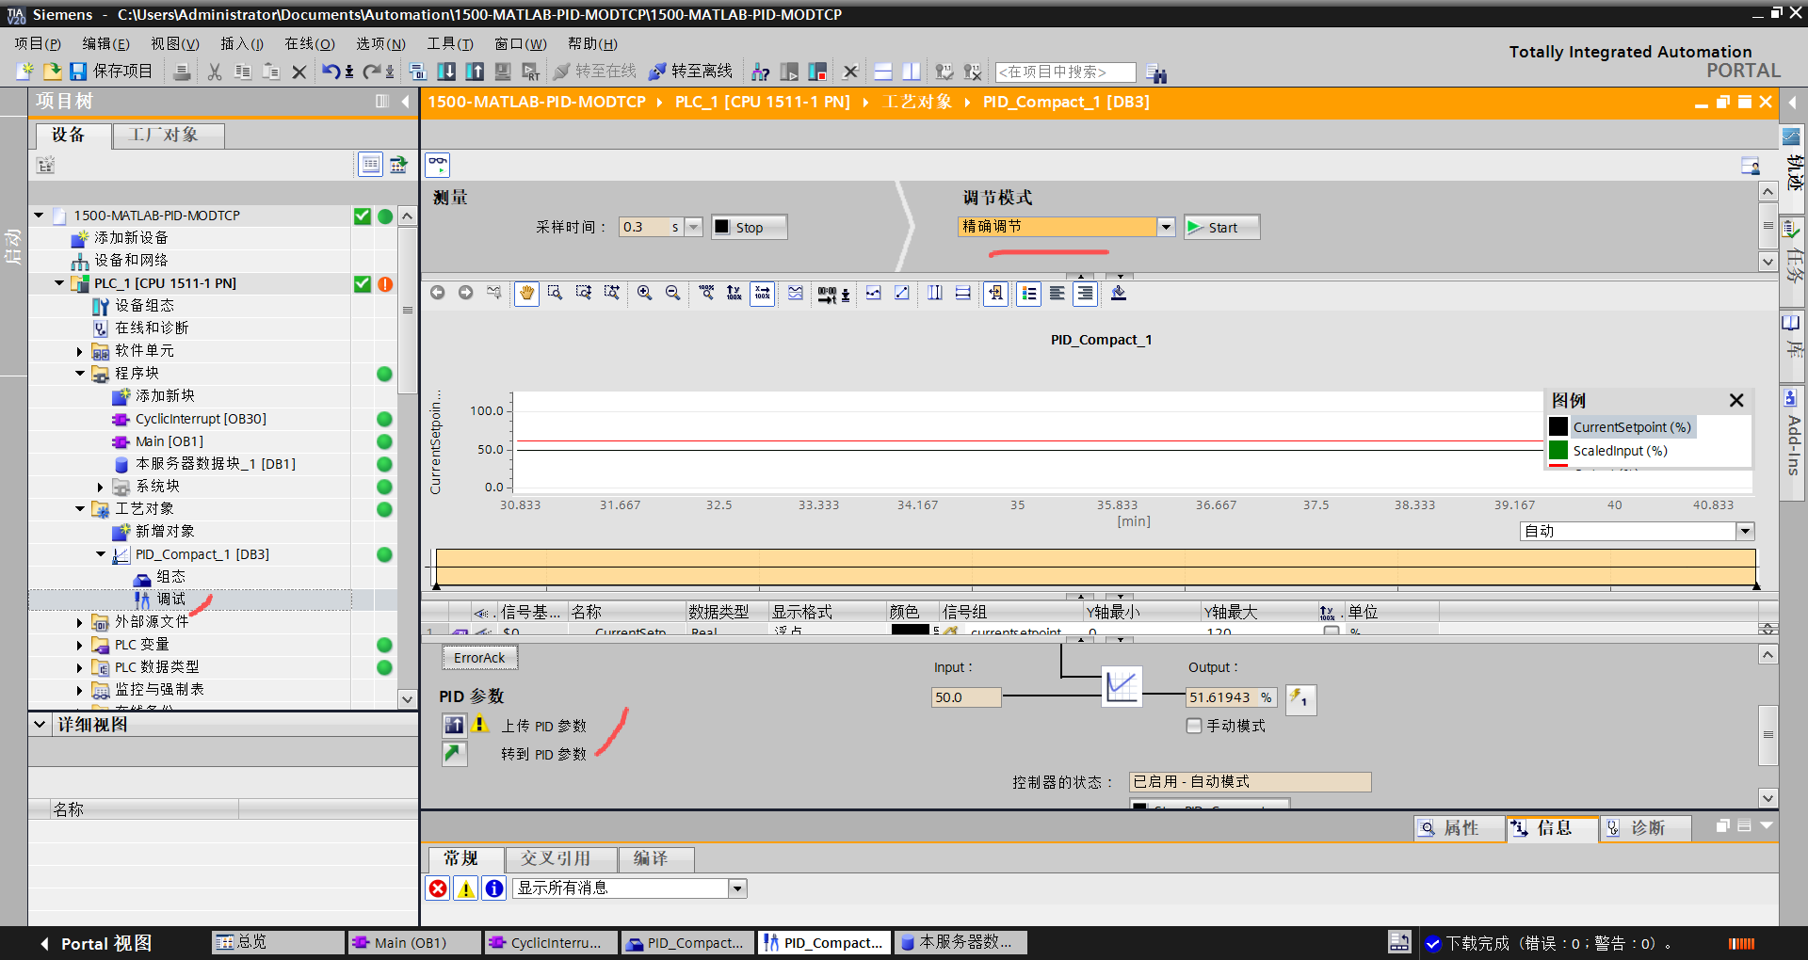
Task: Click the Stop CPU icon
Action: point(817,72)
